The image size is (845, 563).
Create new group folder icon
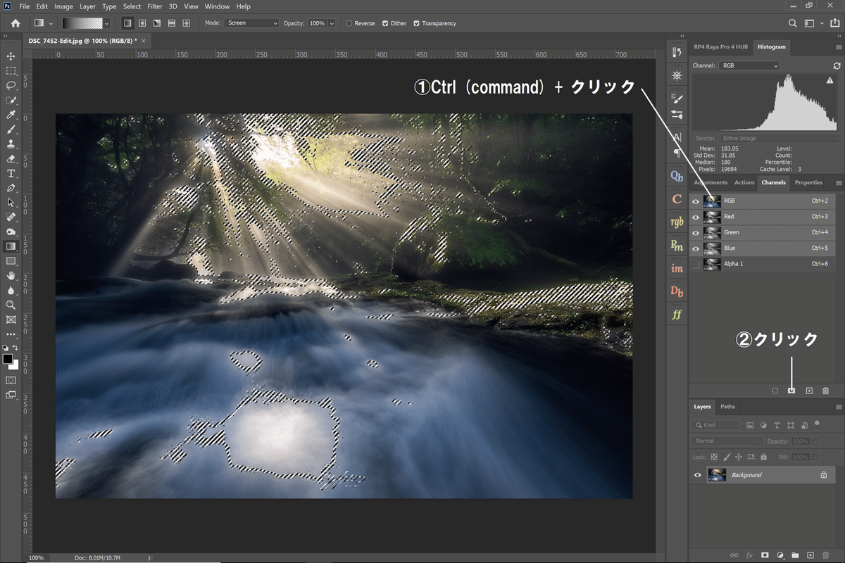795,555
